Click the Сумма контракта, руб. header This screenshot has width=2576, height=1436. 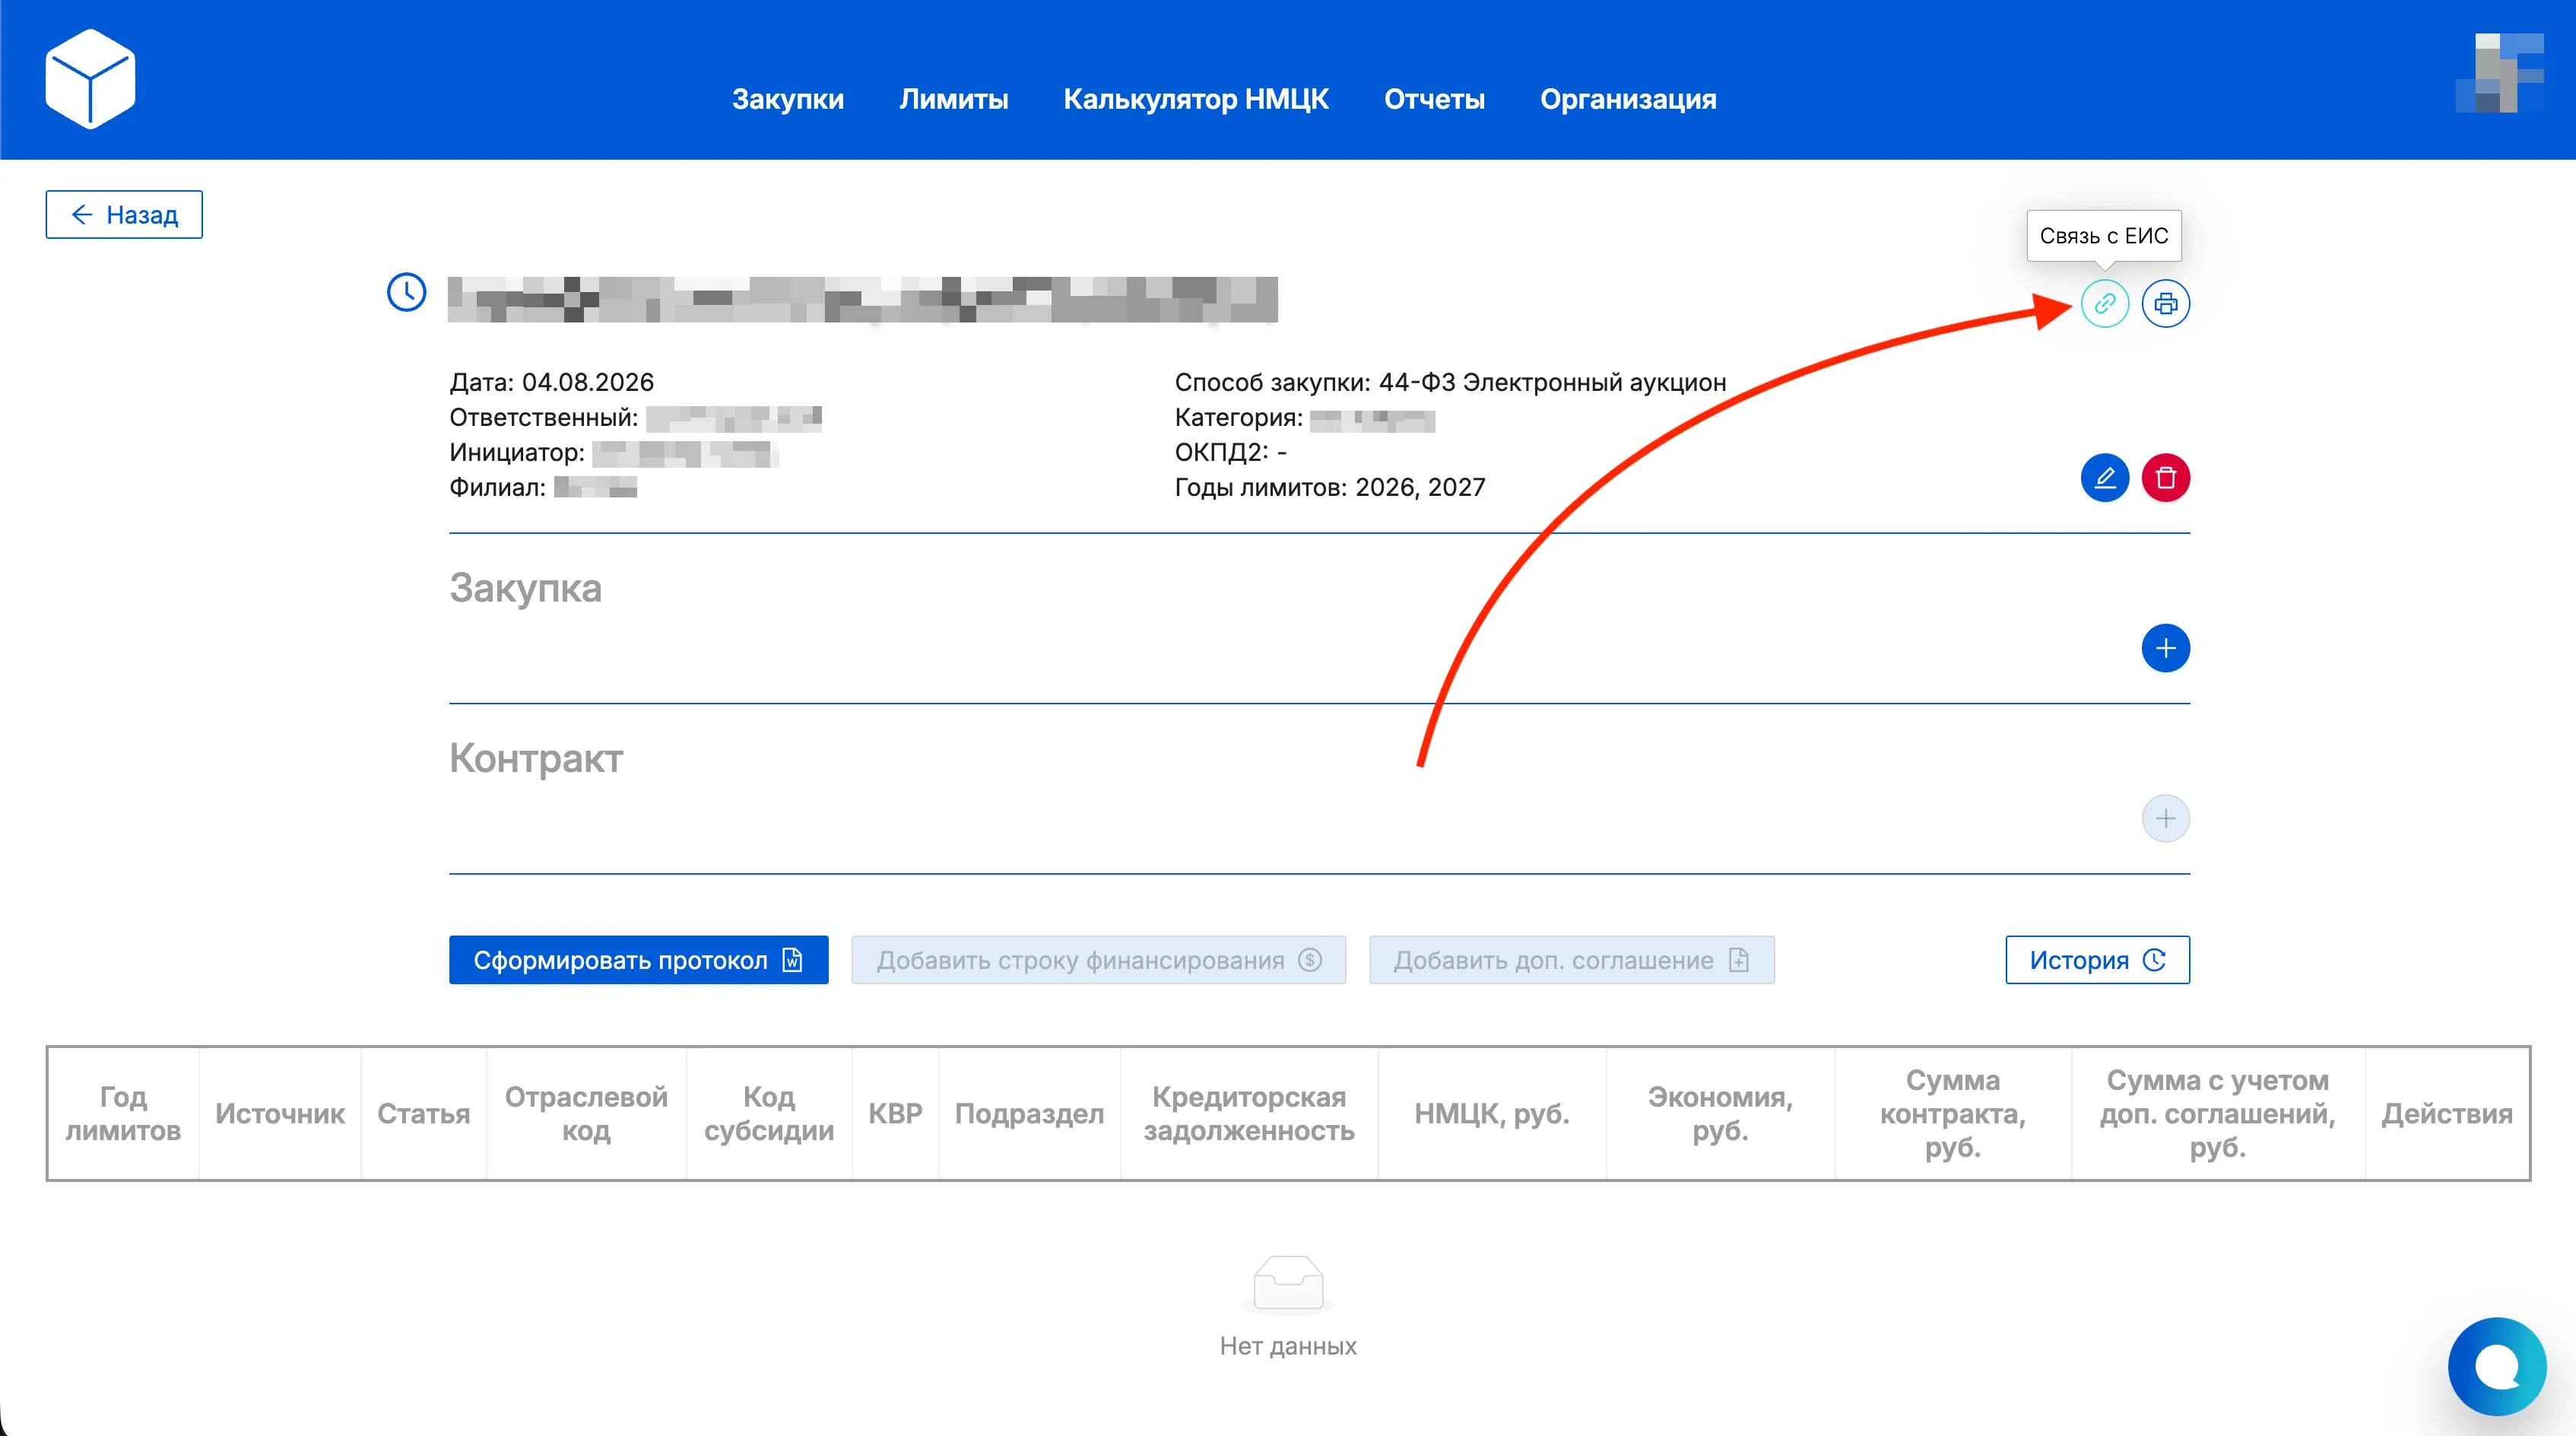point(1953,1114)
